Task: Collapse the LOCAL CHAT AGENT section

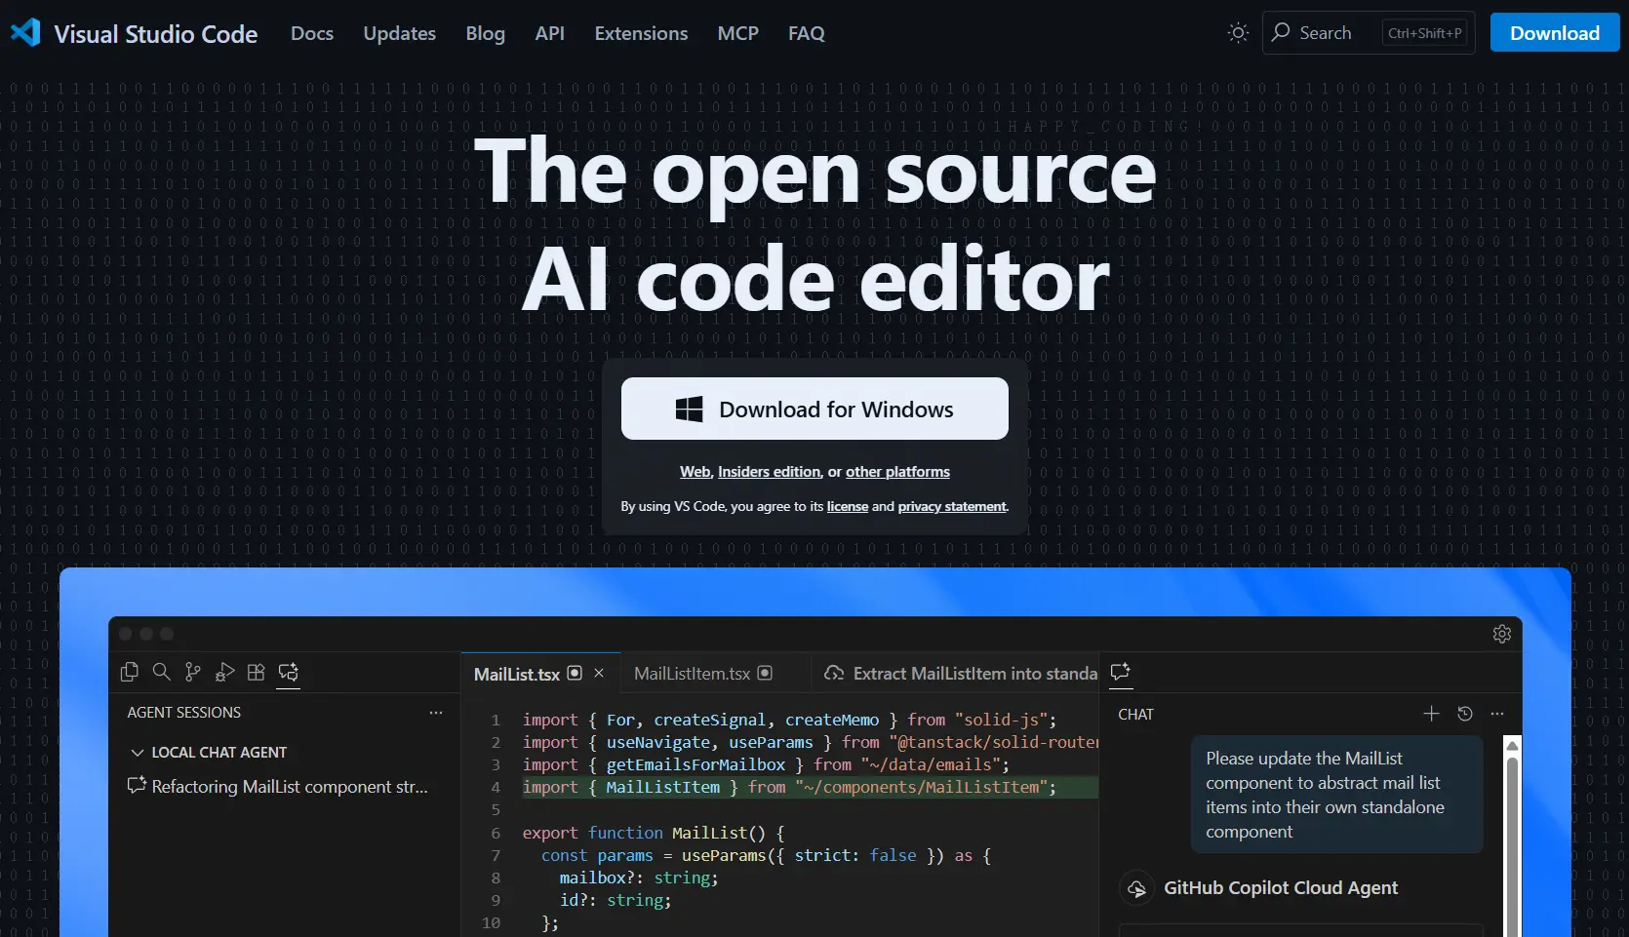Action: pos(137,752)
